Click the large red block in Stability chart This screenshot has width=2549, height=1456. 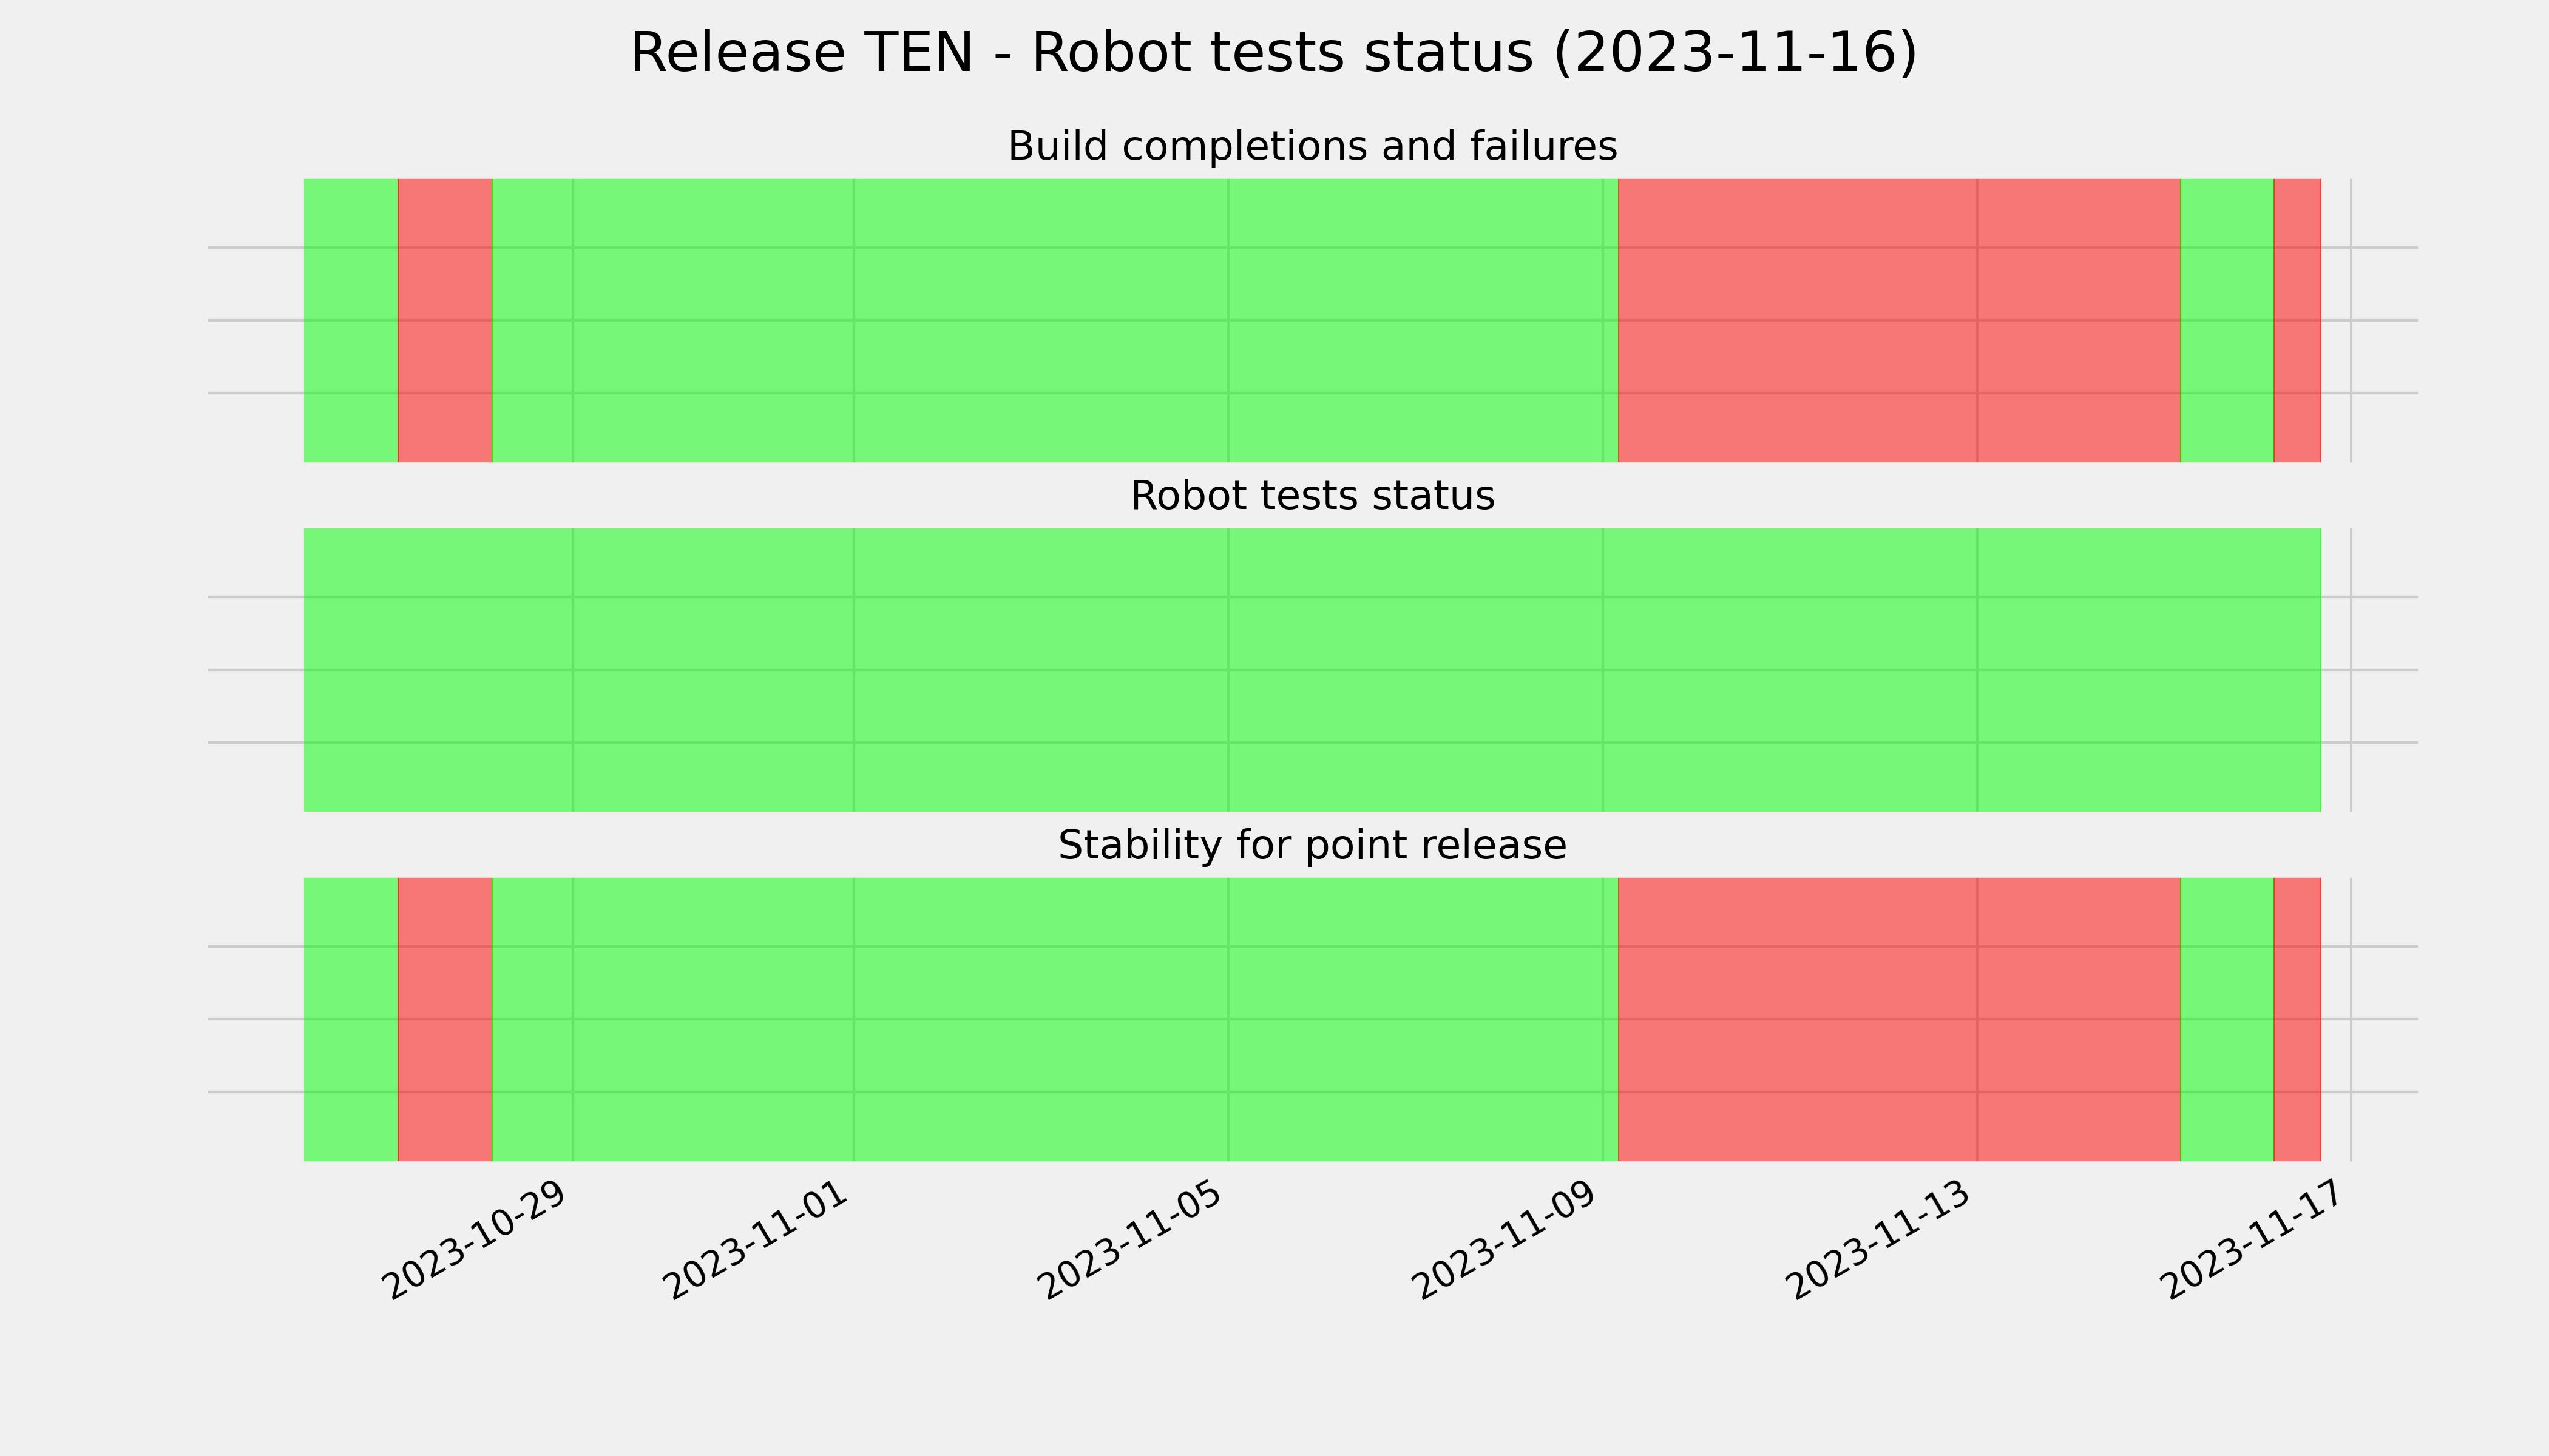coord(1899,1020)
